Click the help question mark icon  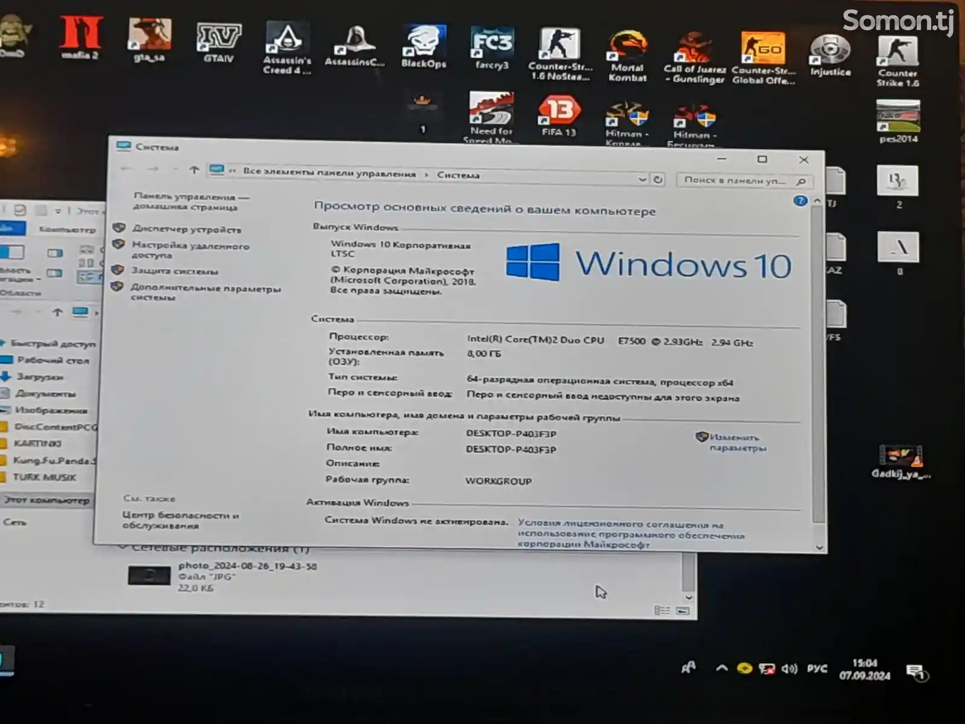coord(800,201)
